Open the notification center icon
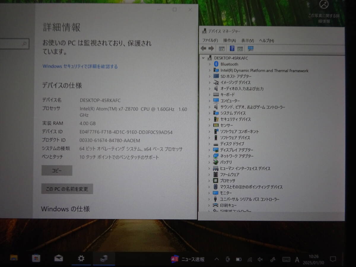This screenshot has width=356, height=267. coord(333,259)
